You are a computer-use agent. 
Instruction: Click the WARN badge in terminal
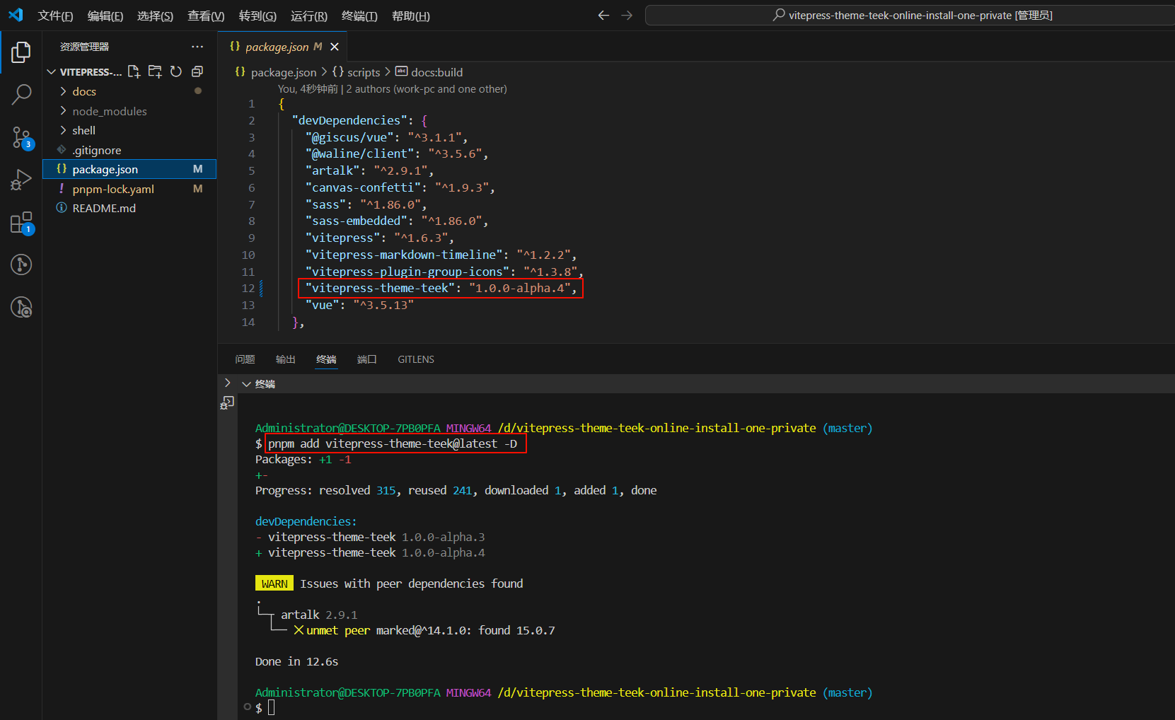[274, 583]
